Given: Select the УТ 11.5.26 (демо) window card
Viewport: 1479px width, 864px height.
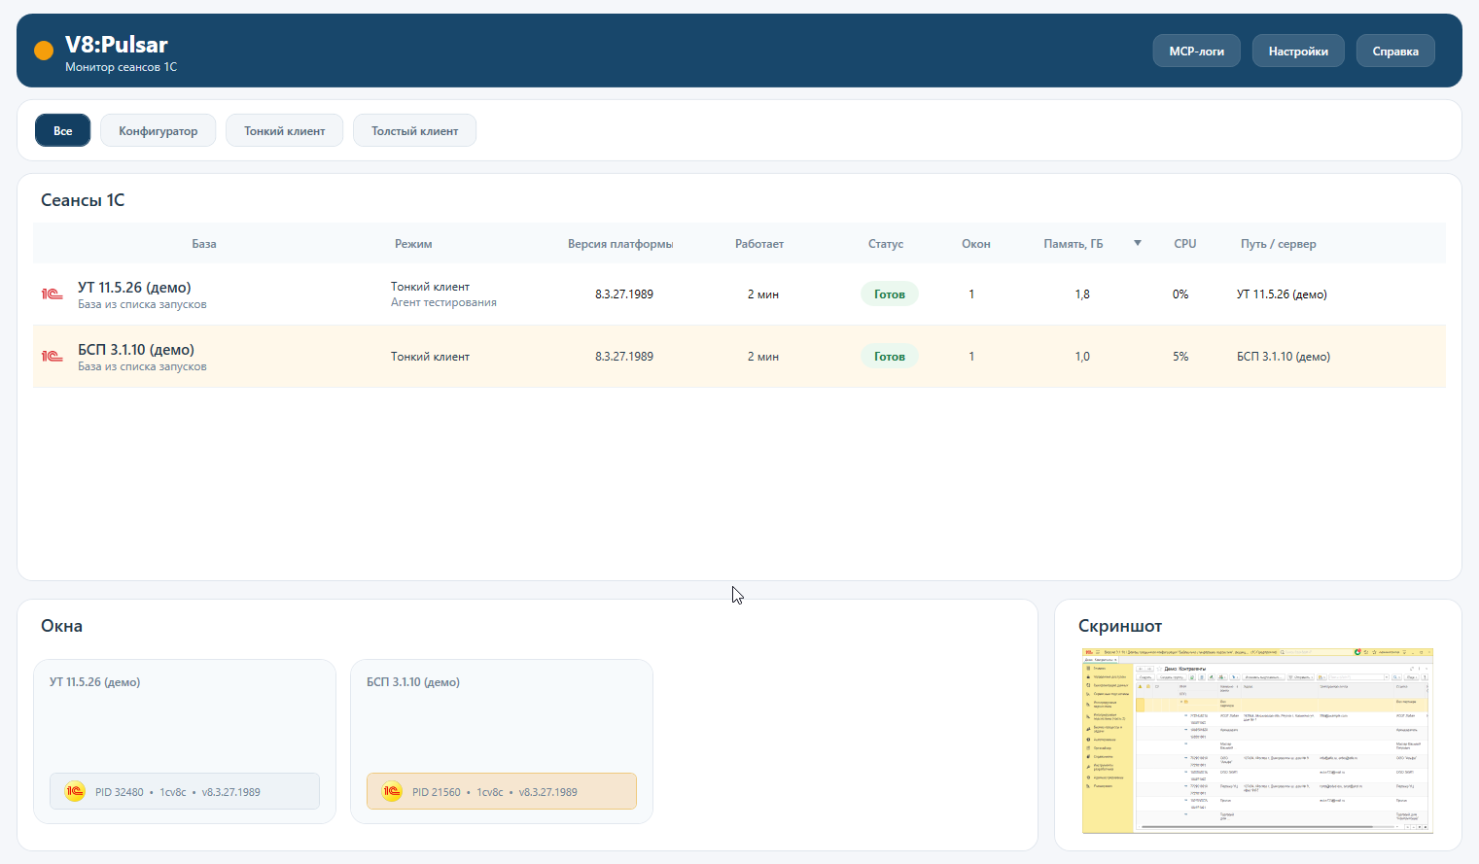Looking at the screenshot, I should (185, 742).
